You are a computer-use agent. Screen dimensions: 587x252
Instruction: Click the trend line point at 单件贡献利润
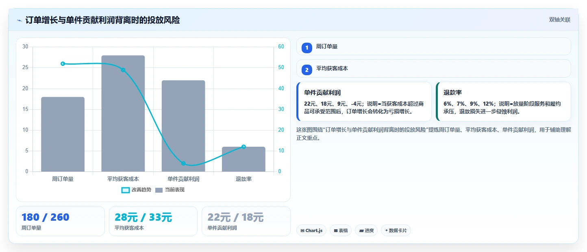point(183,163)
